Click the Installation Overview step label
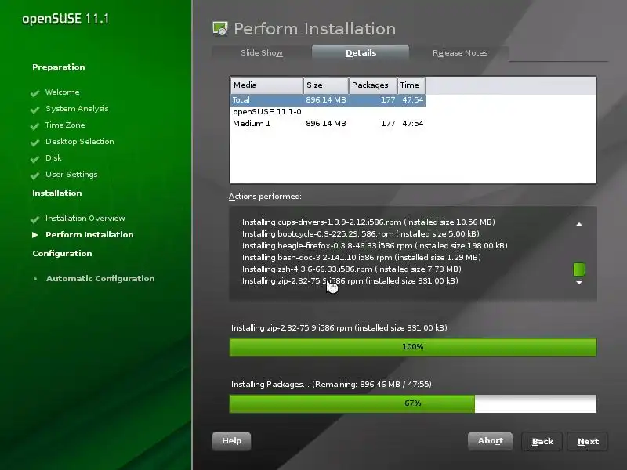The width and height of the screenshot is (627, 470). point(85,219)
